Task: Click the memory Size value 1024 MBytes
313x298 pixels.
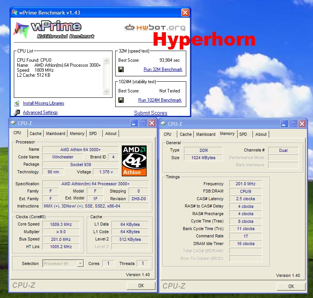Action: pos(204,158)
